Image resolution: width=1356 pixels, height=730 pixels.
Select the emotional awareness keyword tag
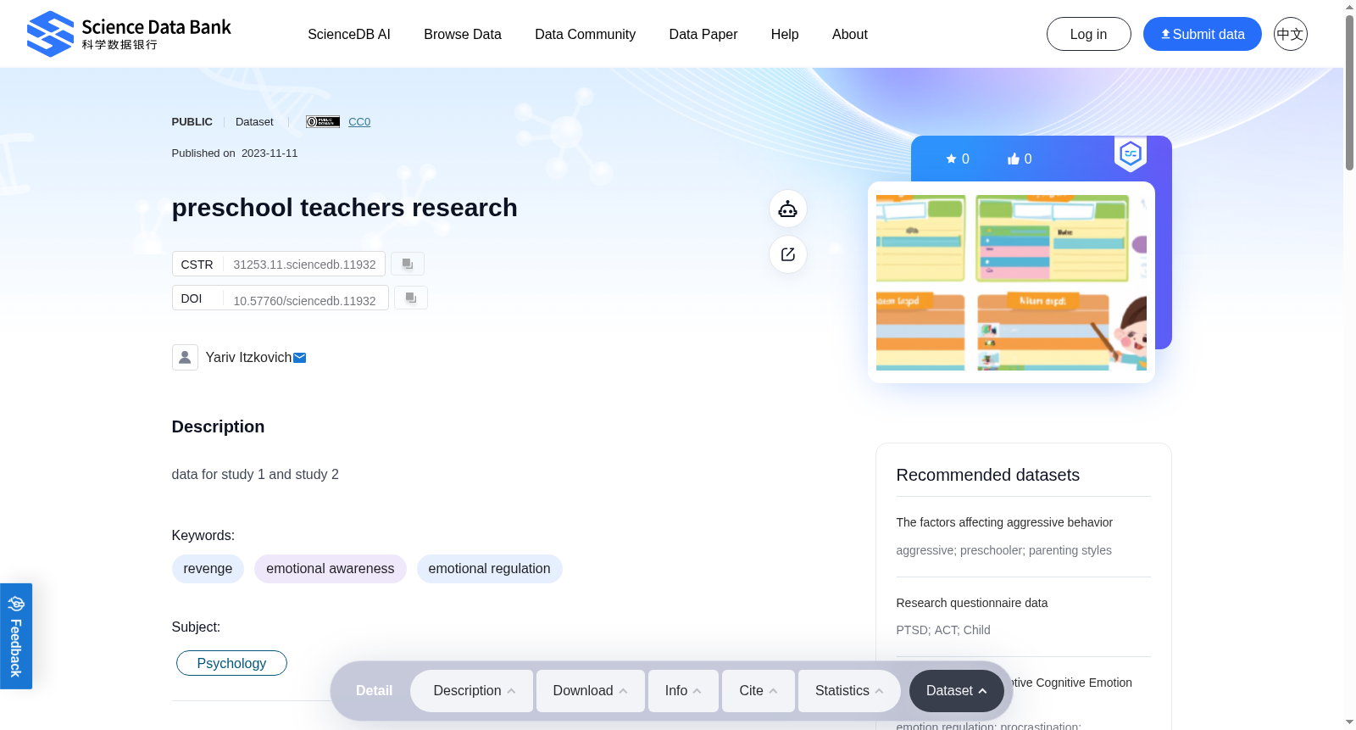tap(331, 569)
